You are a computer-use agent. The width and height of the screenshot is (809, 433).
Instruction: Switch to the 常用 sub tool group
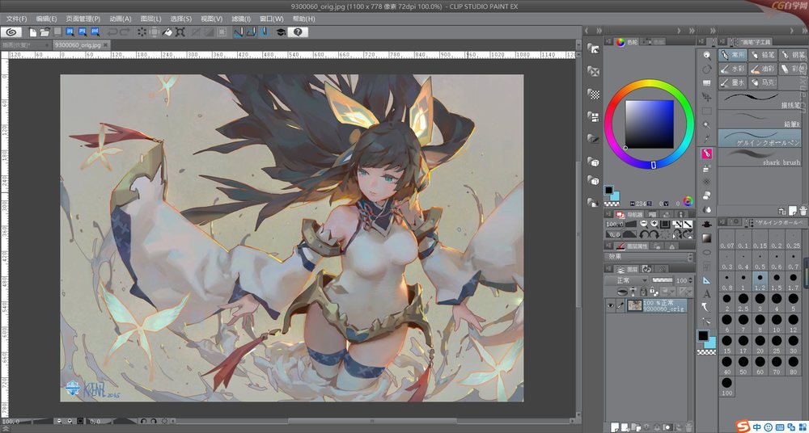tap(733, 54)
